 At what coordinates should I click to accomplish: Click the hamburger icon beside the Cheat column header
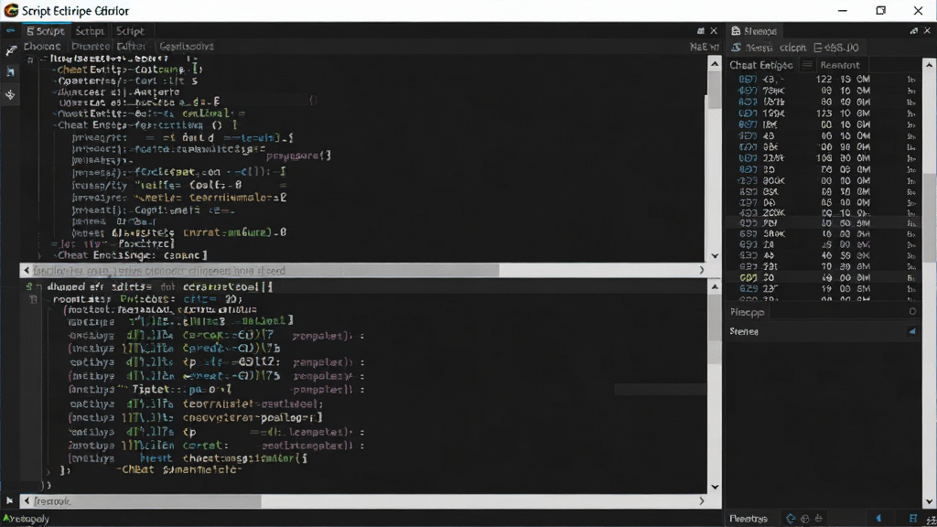(807, 65)
